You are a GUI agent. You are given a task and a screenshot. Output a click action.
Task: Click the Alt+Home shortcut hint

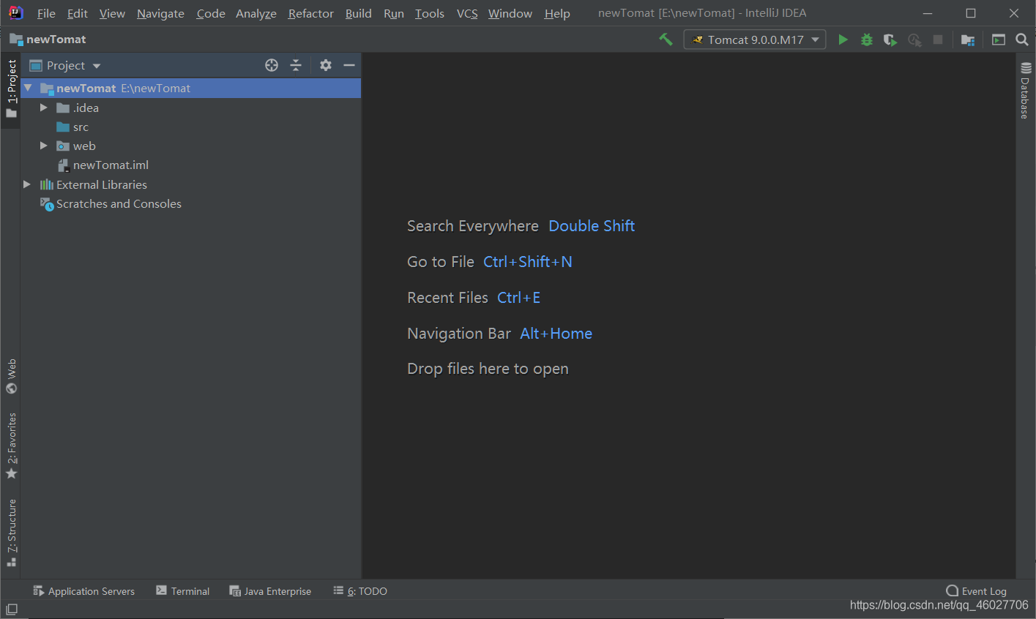[556, 334]
